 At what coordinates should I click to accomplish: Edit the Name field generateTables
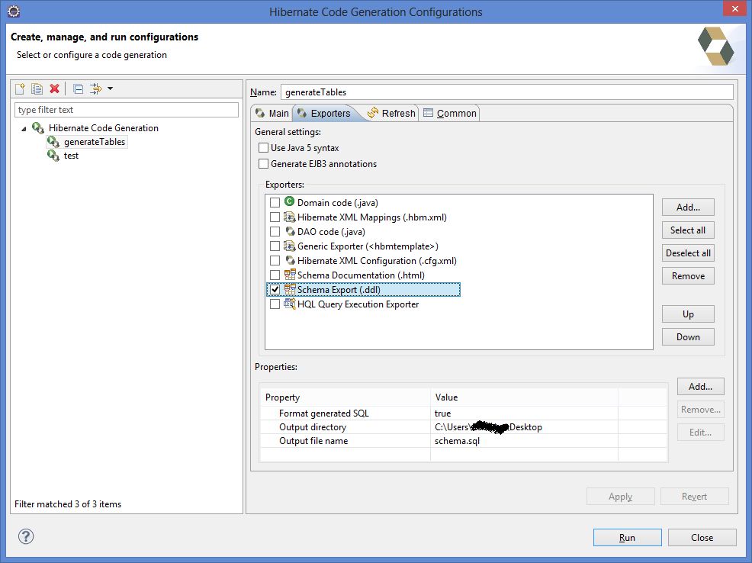pyautogui.click(x=507, y=92)
